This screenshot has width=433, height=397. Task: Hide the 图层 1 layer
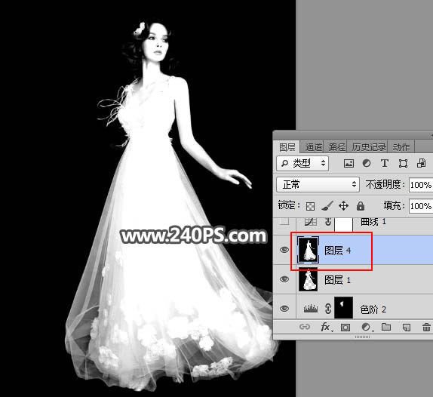284,279
